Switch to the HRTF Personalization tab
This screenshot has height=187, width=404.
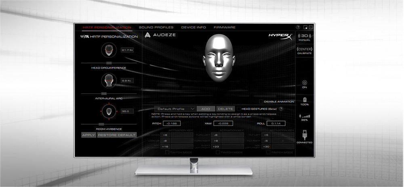click(107, 27)
